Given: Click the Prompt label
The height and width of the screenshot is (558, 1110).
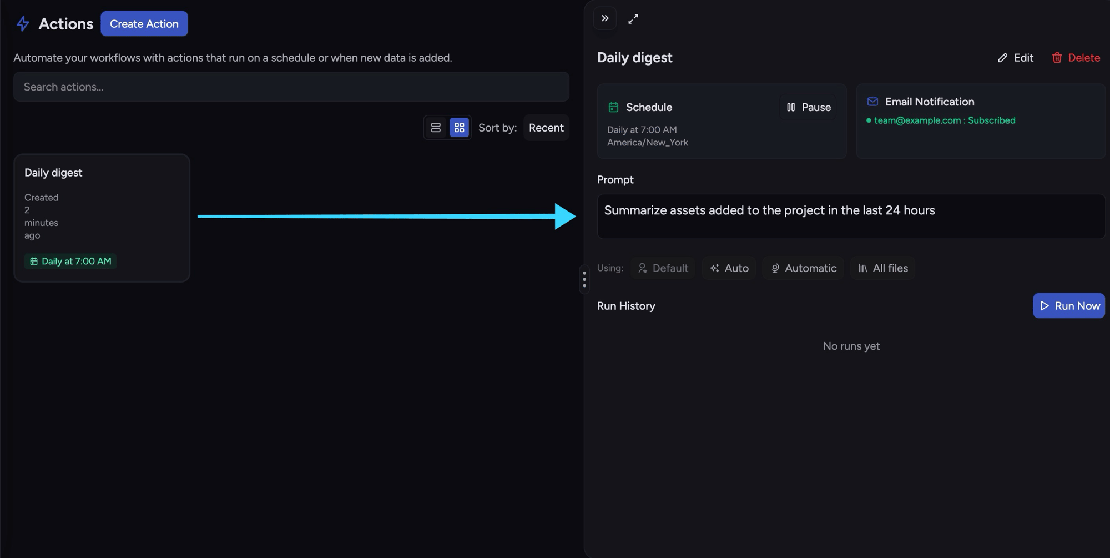Looking at the screenshot, I should click(615, 180).
